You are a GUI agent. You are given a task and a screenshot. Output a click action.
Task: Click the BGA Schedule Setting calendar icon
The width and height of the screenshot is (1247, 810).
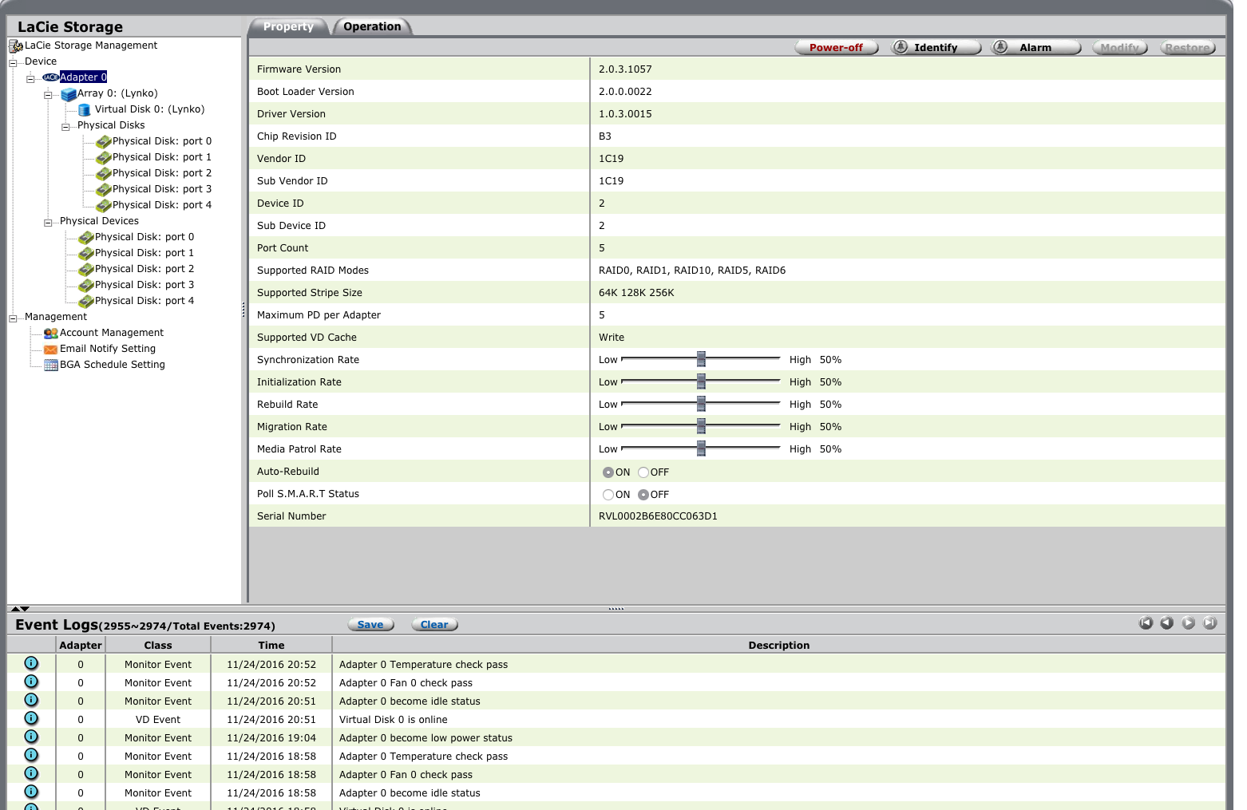(50, 365)
